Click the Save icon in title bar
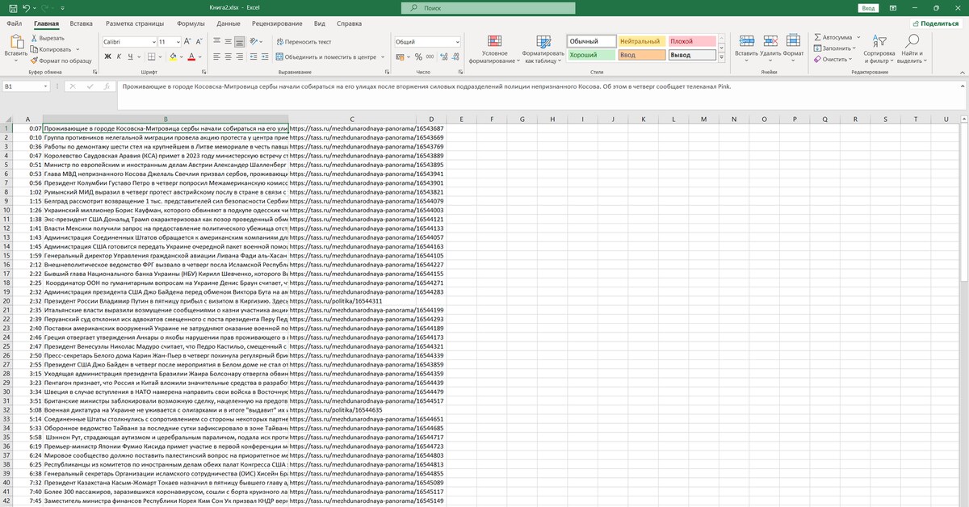 pyautogui.click(x=12, y=8)
